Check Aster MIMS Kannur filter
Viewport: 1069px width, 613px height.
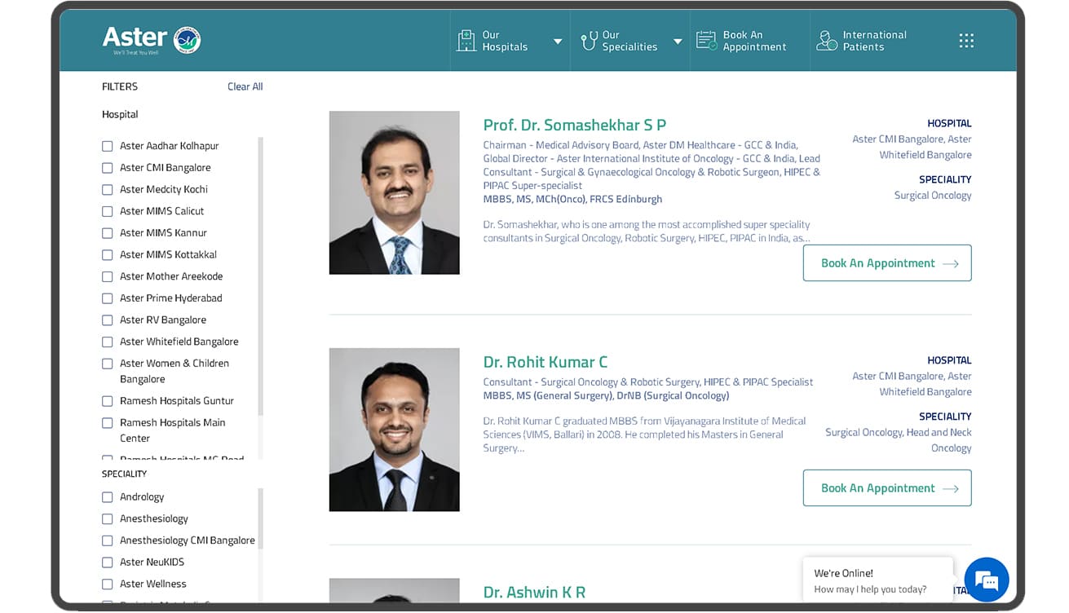tap(107, 233)
